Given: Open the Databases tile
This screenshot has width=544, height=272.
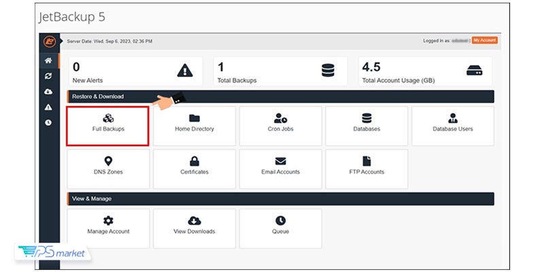Looking at the screenshot, I should [x=367, y=126].
